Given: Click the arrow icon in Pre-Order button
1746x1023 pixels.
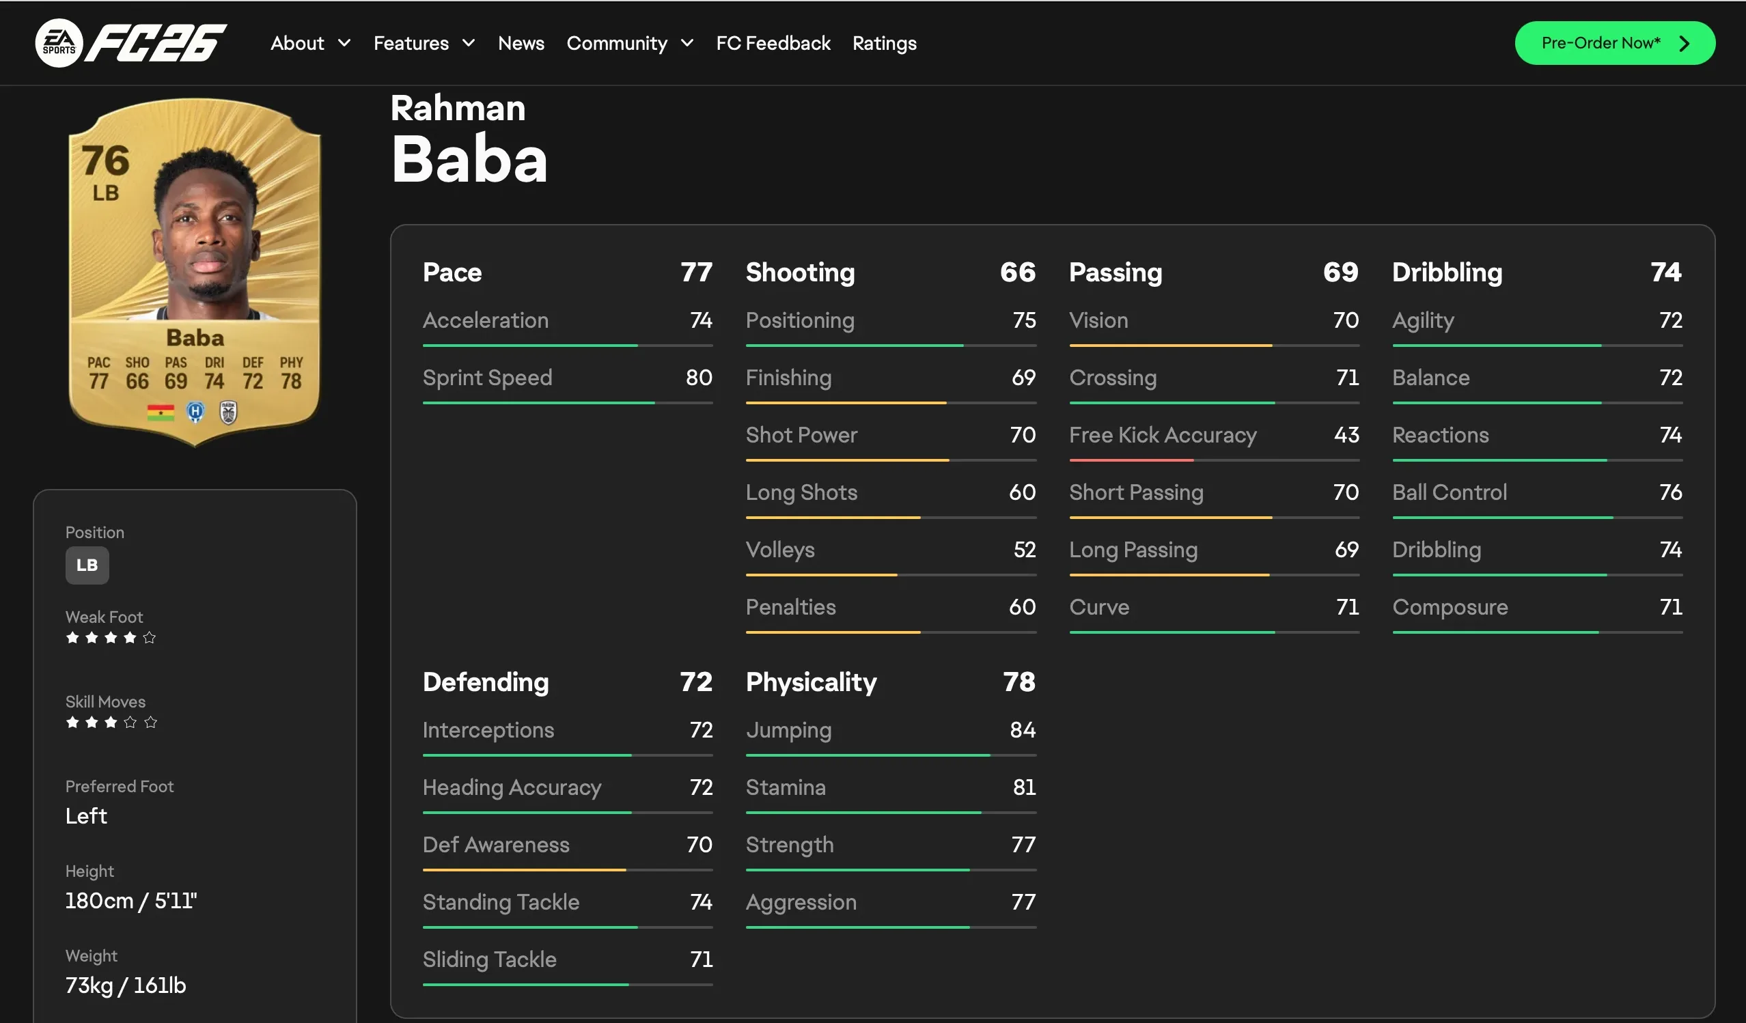Looking at the screenshot, I should [x=1685, y=44].
